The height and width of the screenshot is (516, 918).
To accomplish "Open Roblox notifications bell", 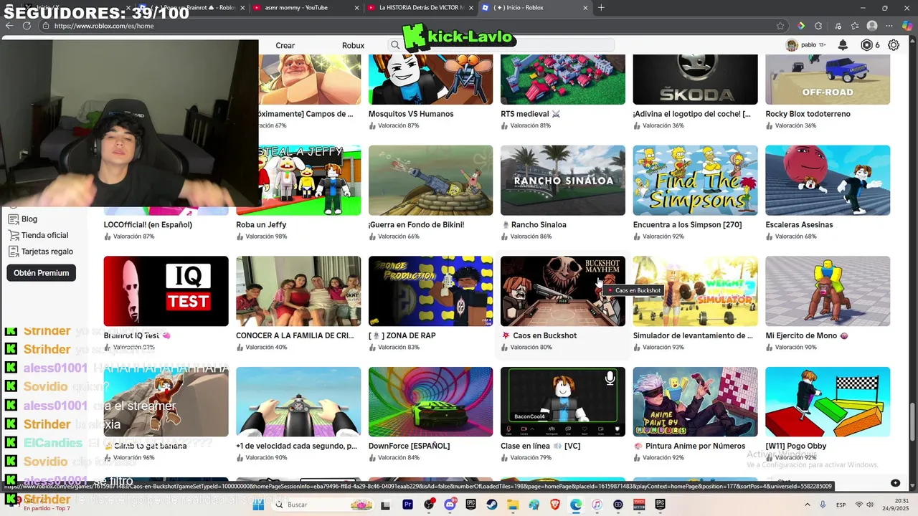I will click(843, 45).
